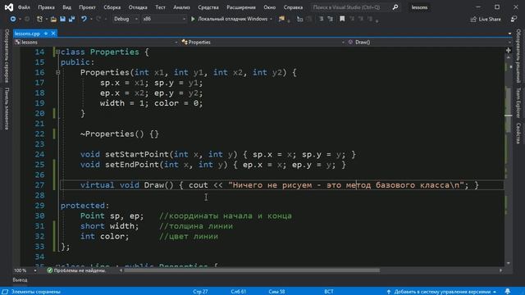The width and height of the screenshot is (525, 295).
Task: Click the Live Share button
Action: pyautogui.click(x=486, y=20)
